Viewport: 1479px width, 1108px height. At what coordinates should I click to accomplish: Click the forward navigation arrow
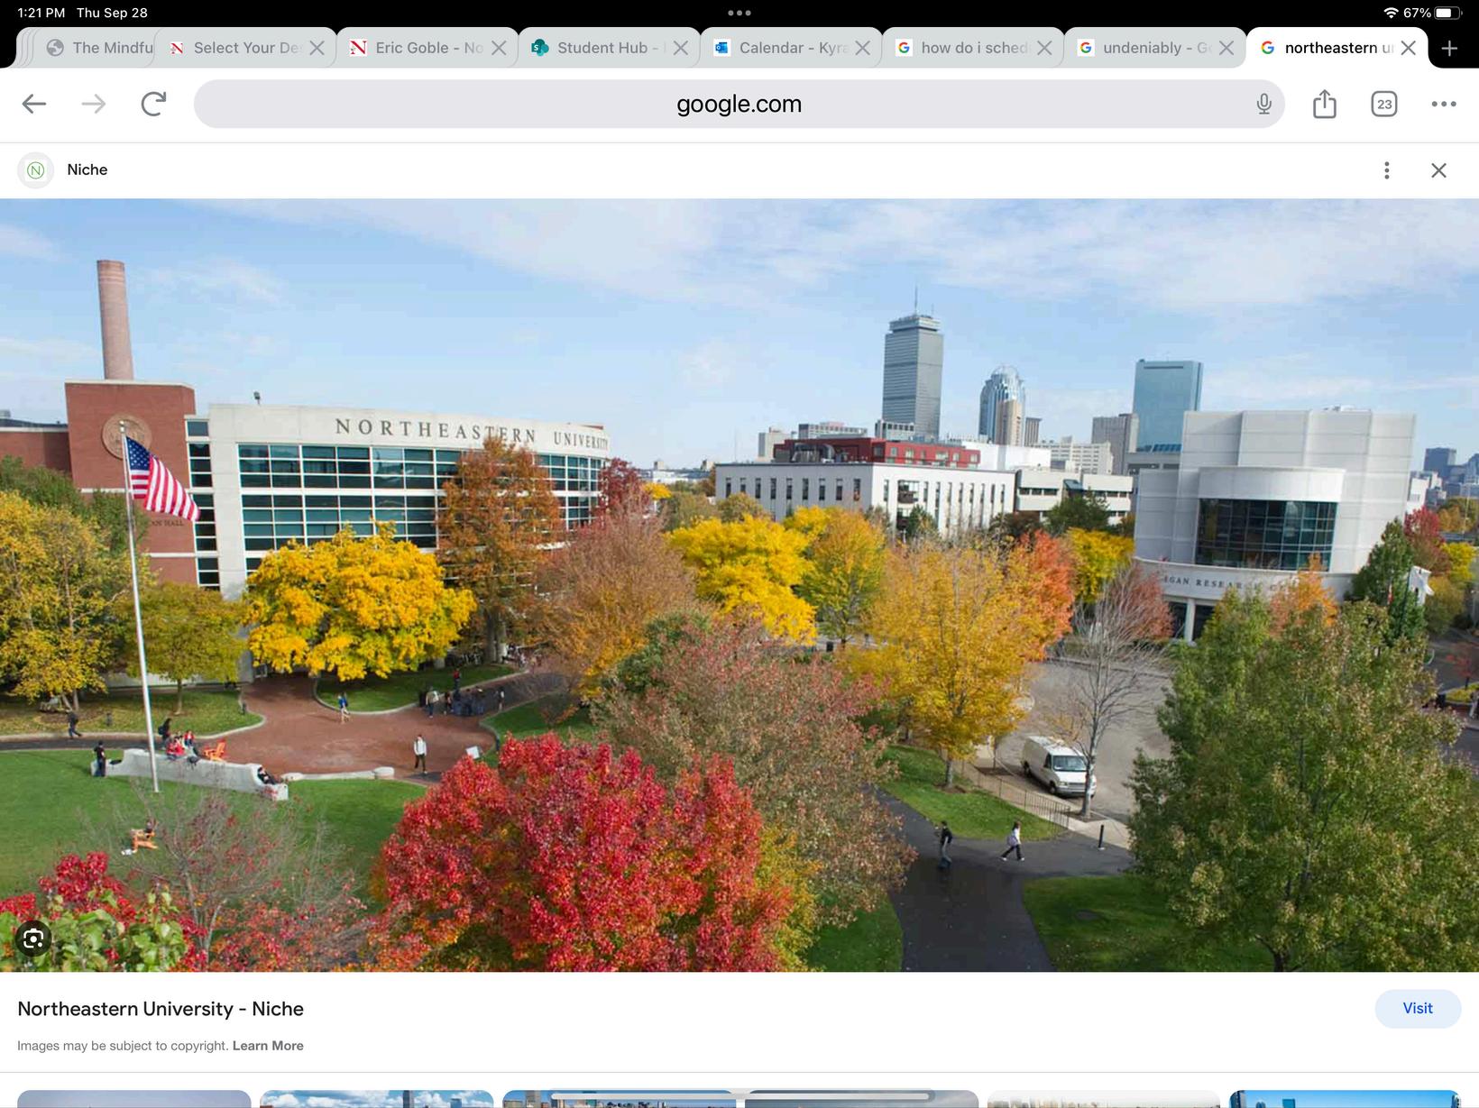tap(94, 104)
